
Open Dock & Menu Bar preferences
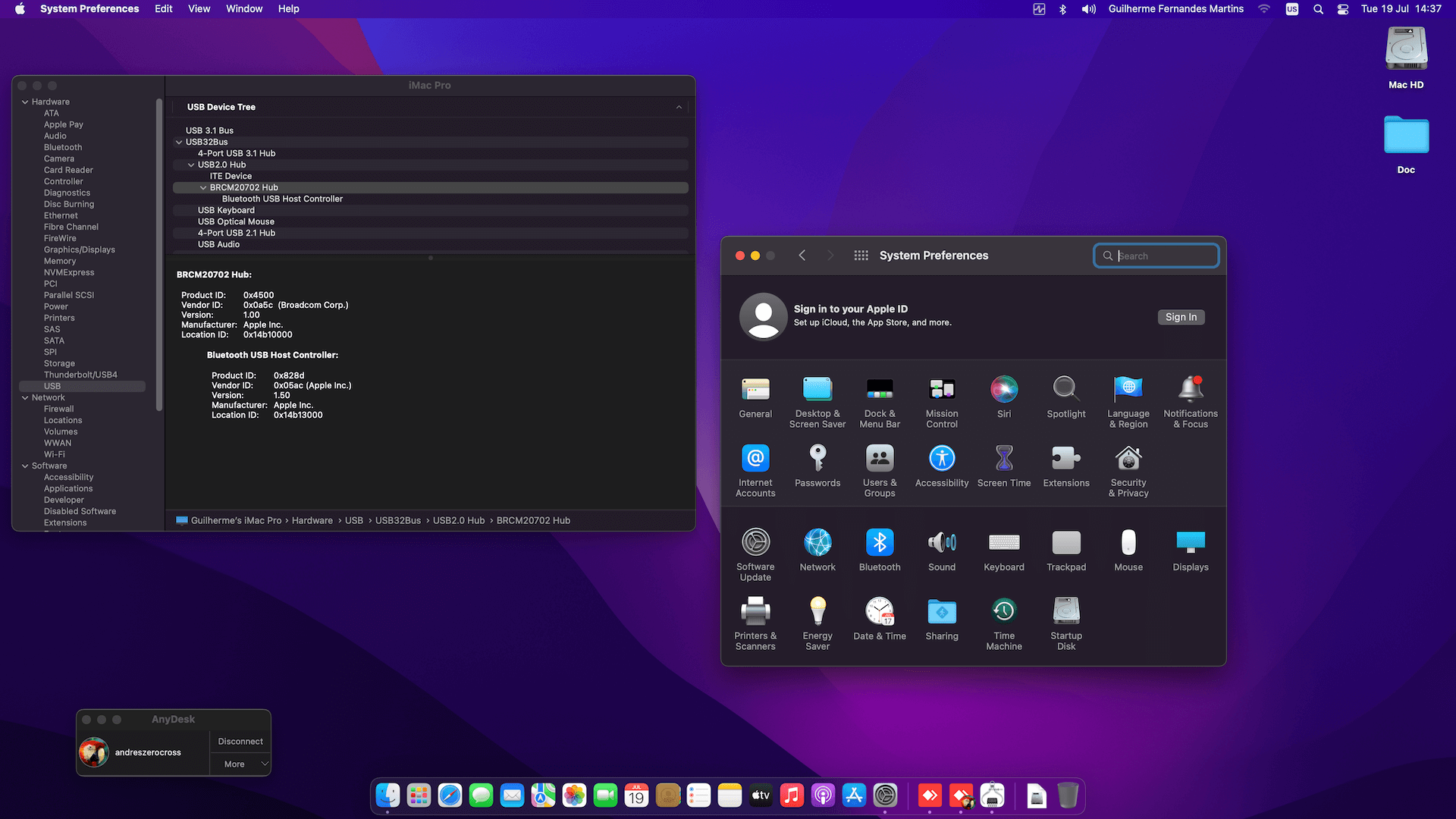[880, 402]
